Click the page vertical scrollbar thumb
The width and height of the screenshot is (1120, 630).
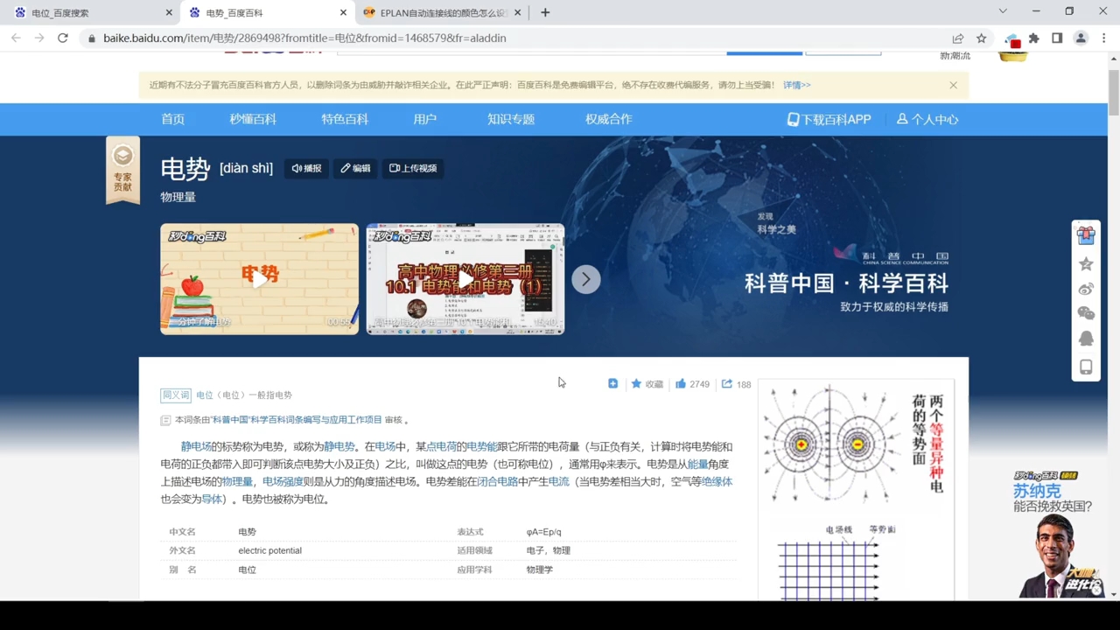pos(1113,92)
